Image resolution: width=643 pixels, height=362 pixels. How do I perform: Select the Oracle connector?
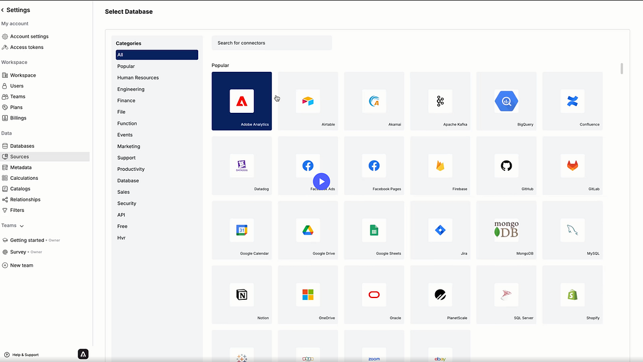click(374, 294)
